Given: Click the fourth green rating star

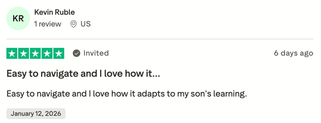Looking at the screenshot, I should coord(47,53).
